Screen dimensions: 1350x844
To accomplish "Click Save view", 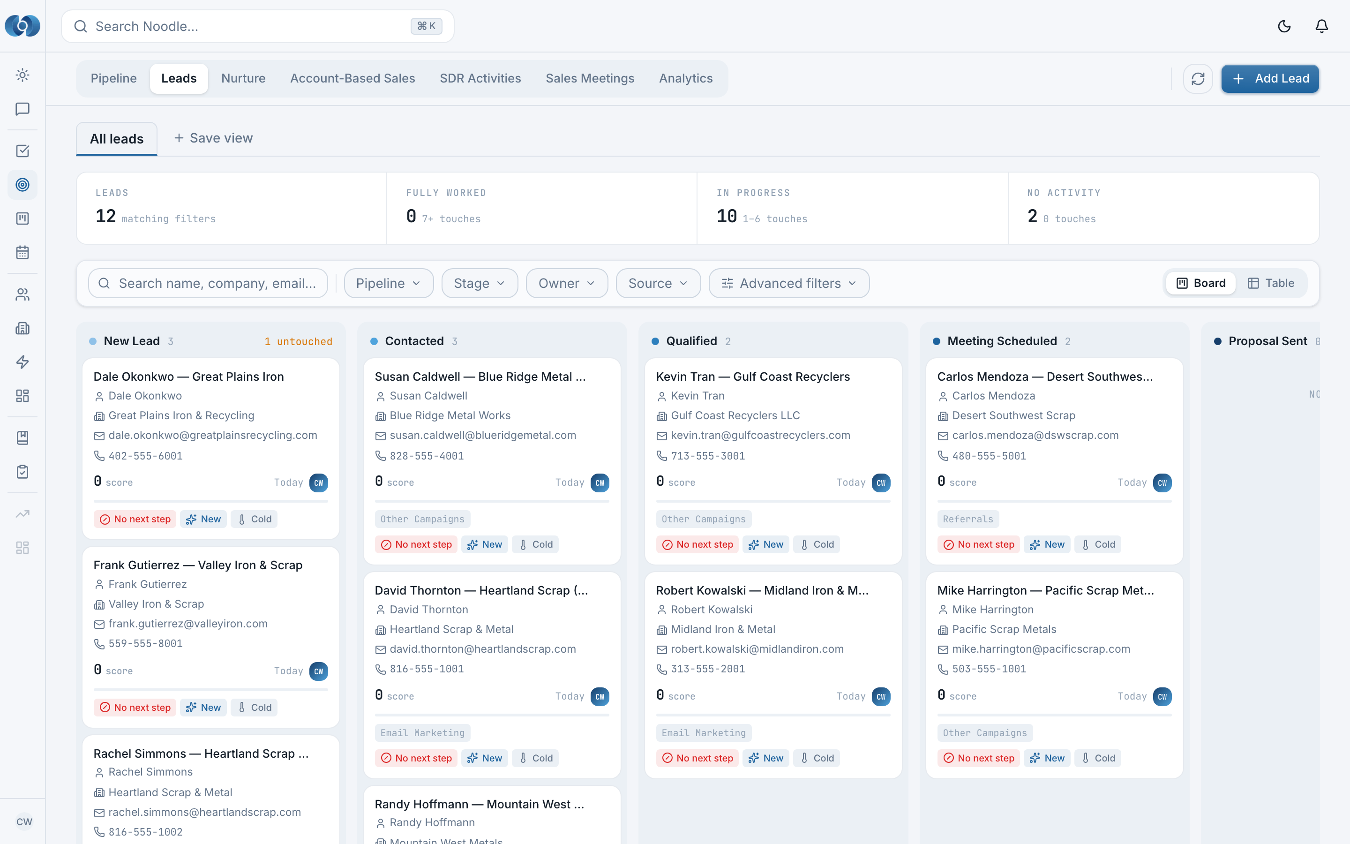I will 213,138.
